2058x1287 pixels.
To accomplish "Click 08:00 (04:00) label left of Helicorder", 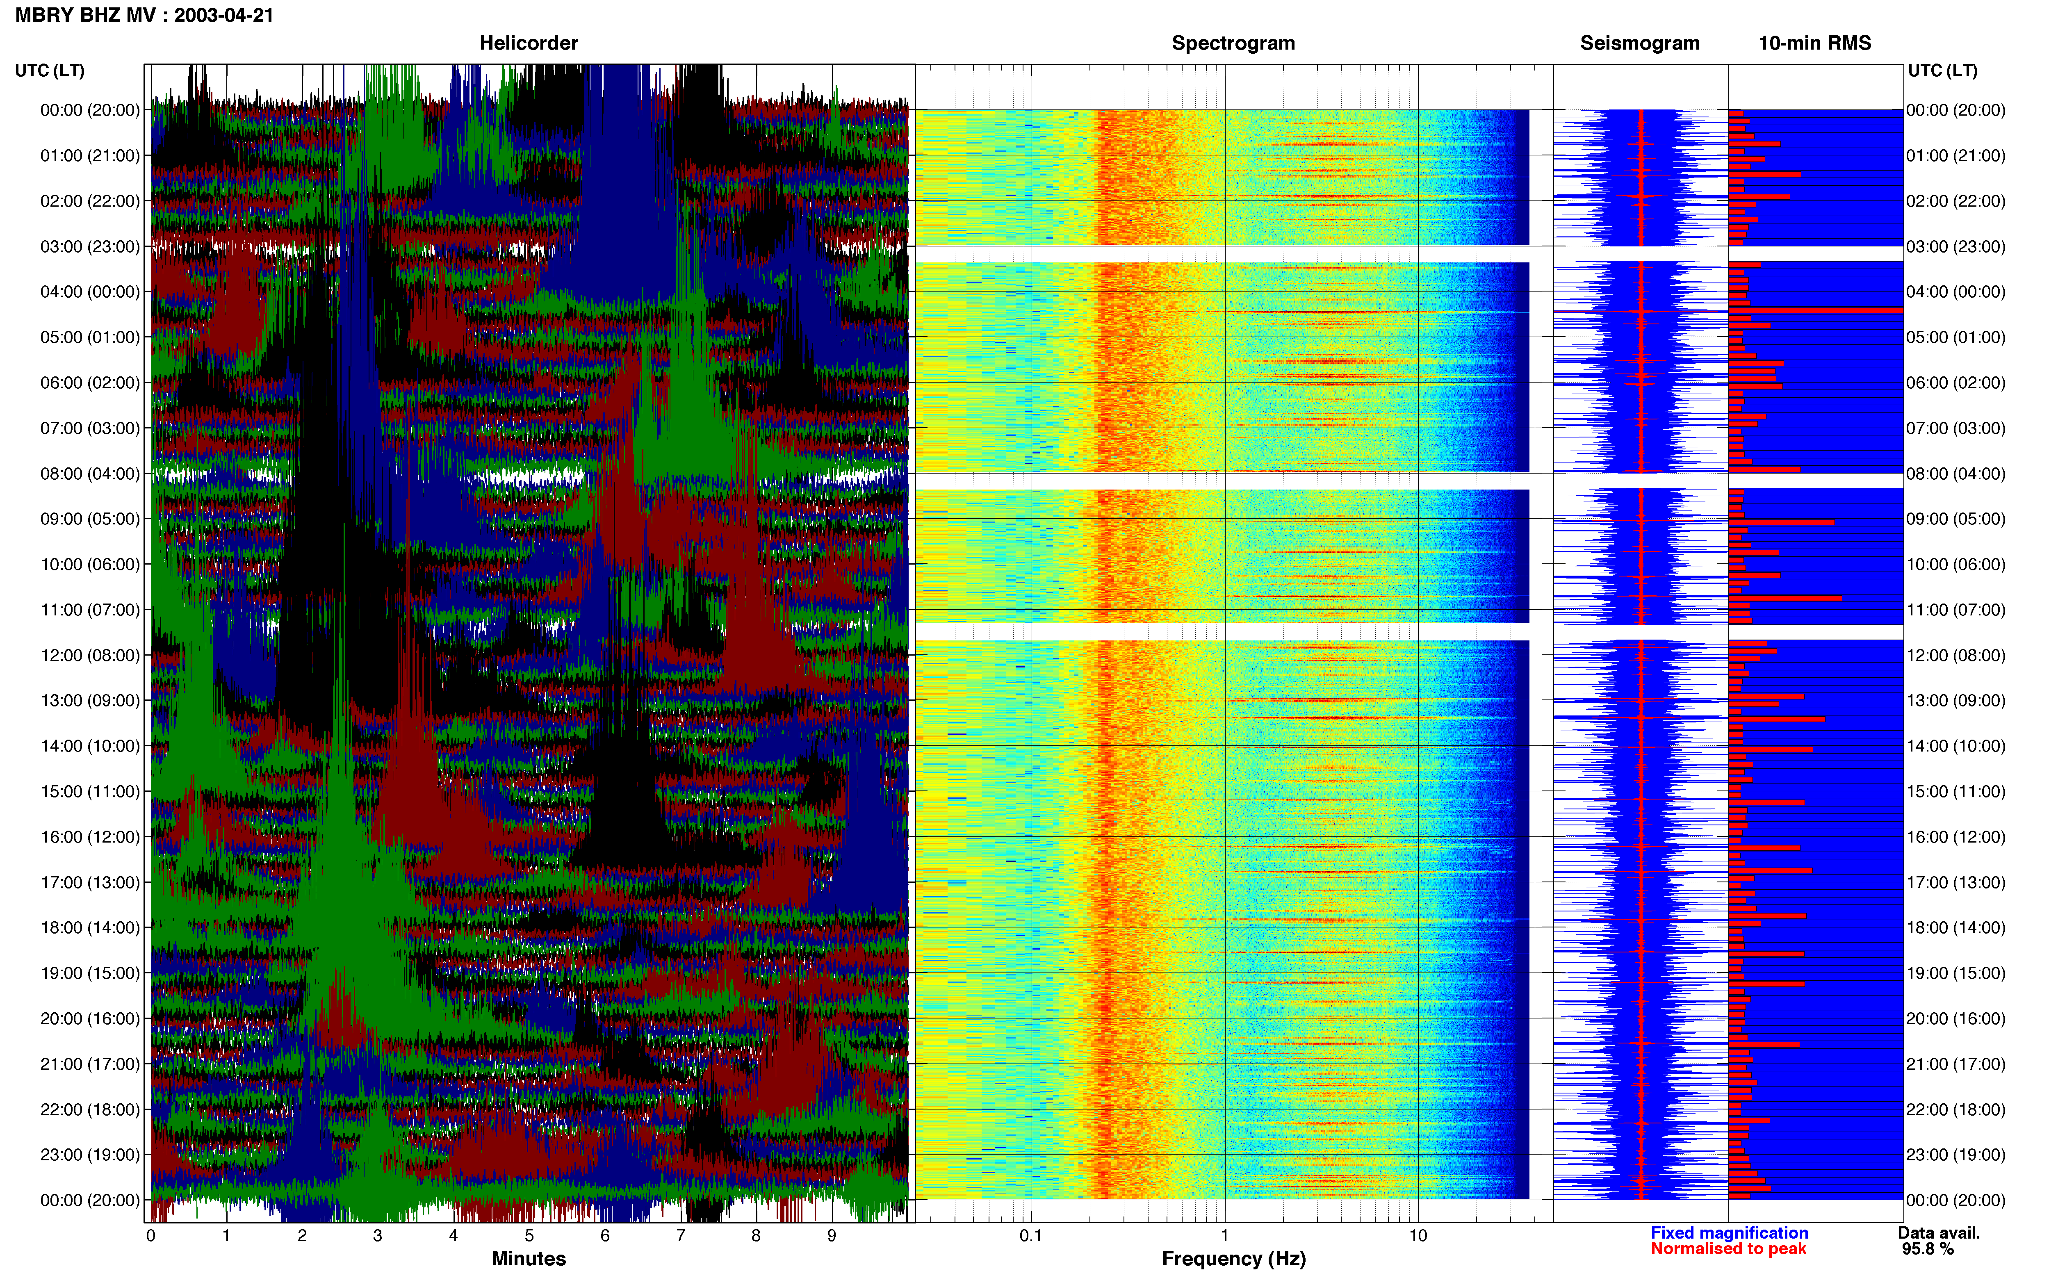I will pyautogui.click(x=90, y=473).
